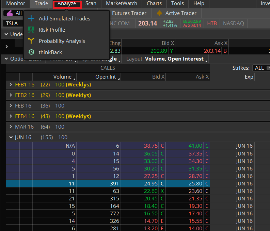Click the TSLA symbol input field

[x=14, y=23]
